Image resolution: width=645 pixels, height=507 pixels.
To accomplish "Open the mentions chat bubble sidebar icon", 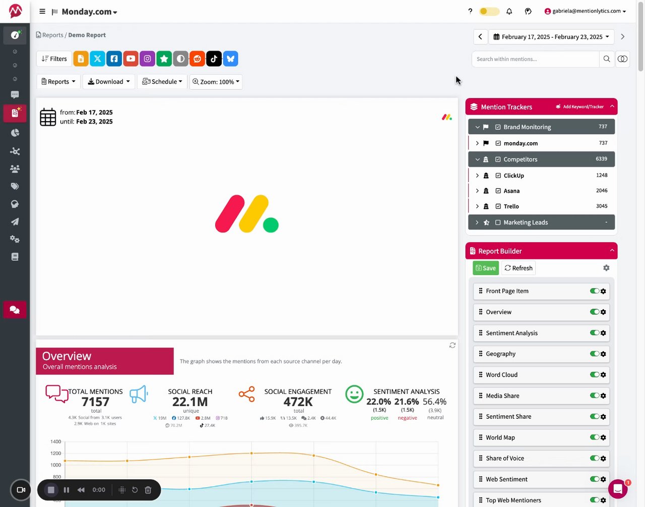I will 15,94.
